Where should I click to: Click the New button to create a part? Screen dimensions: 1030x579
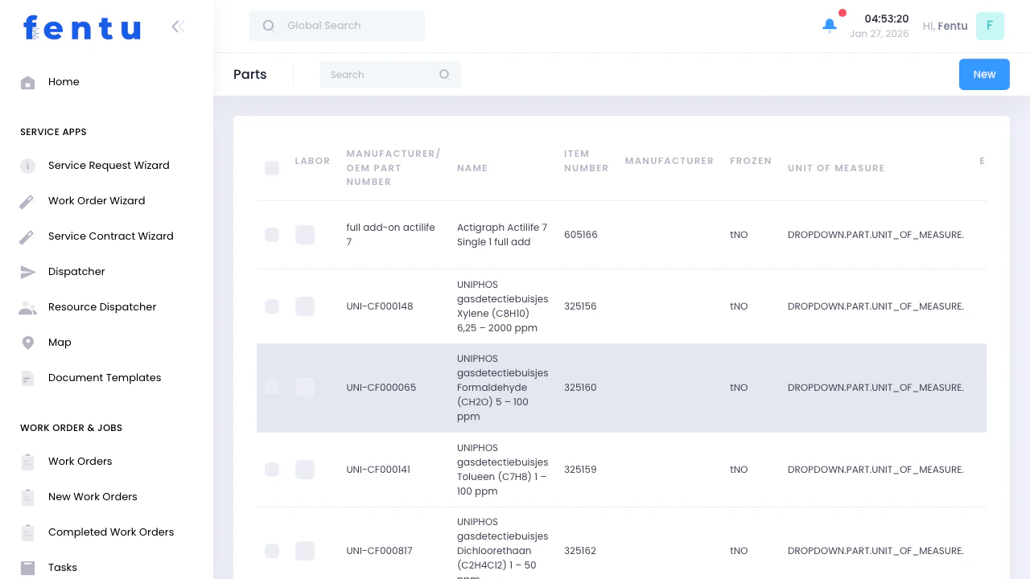pos(984,74)
